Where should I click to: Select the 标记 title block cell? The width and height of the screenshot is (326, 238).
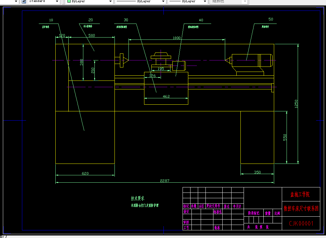[x=186, y=206]
